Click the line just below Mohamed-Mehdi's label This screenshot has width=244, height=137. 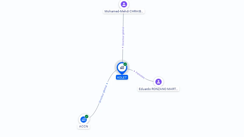(123, 19)
